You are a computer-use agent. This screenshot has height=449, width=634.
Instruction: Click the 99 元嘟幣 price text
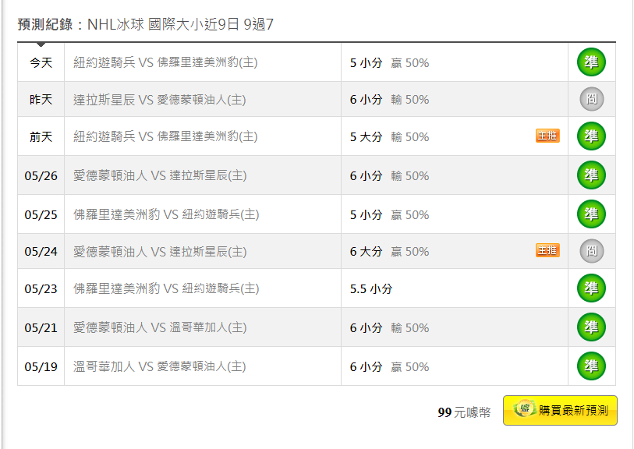(x=464, y=412)
